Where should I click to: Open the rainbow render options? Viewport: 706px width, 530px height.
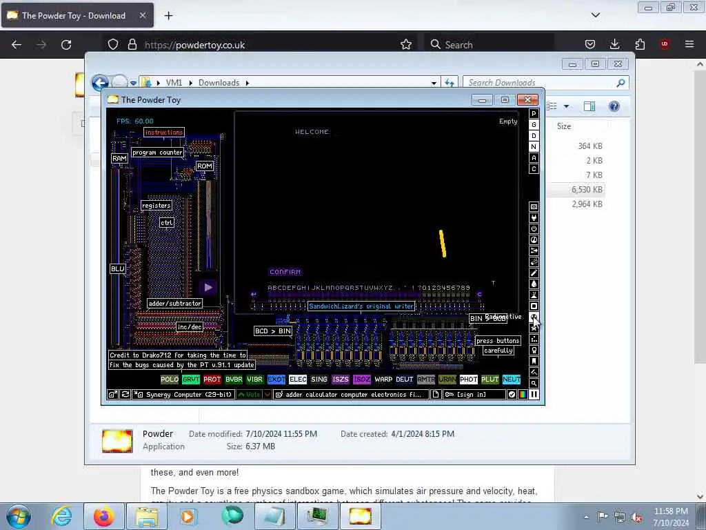click(x=523, y=394)
